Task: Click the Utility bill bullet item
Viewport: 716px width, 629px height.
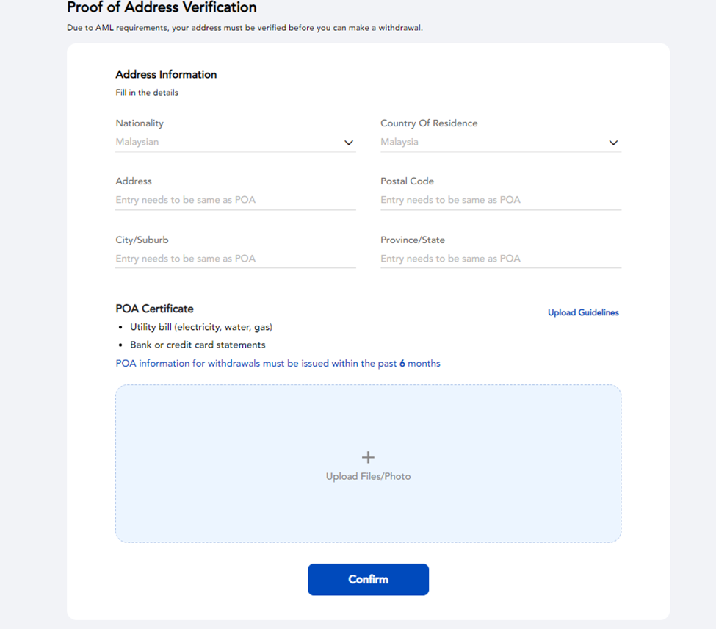Action: [201, 327]
